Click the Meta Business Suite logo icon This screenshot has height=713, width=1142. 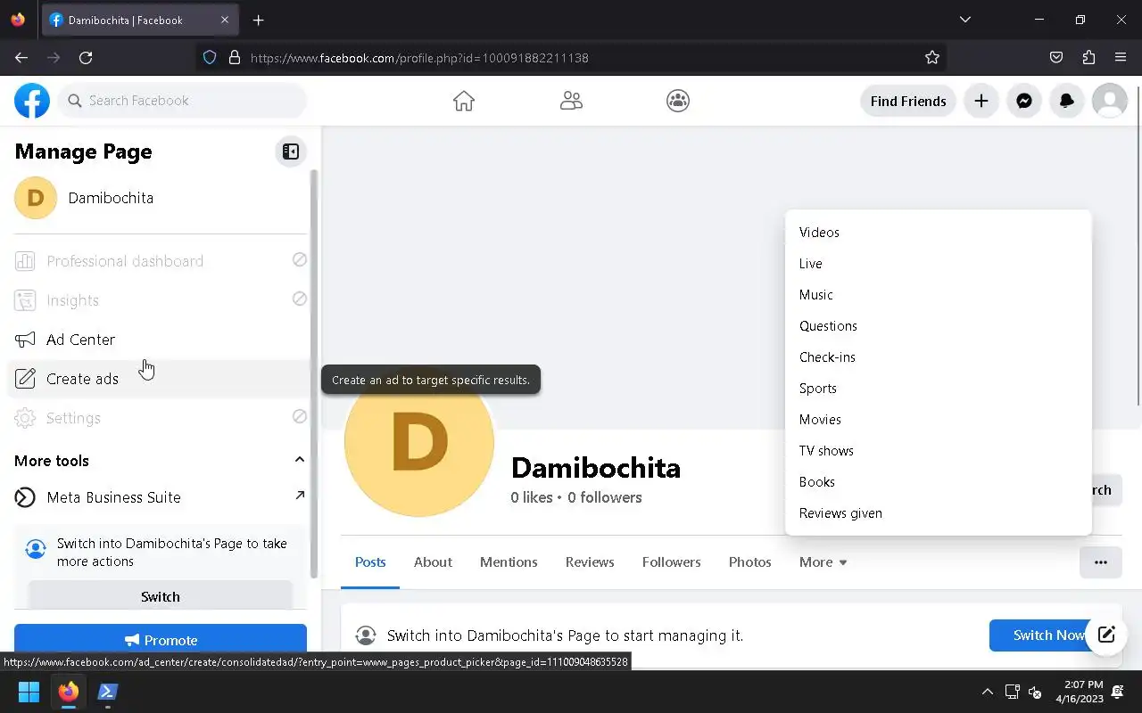25,497
